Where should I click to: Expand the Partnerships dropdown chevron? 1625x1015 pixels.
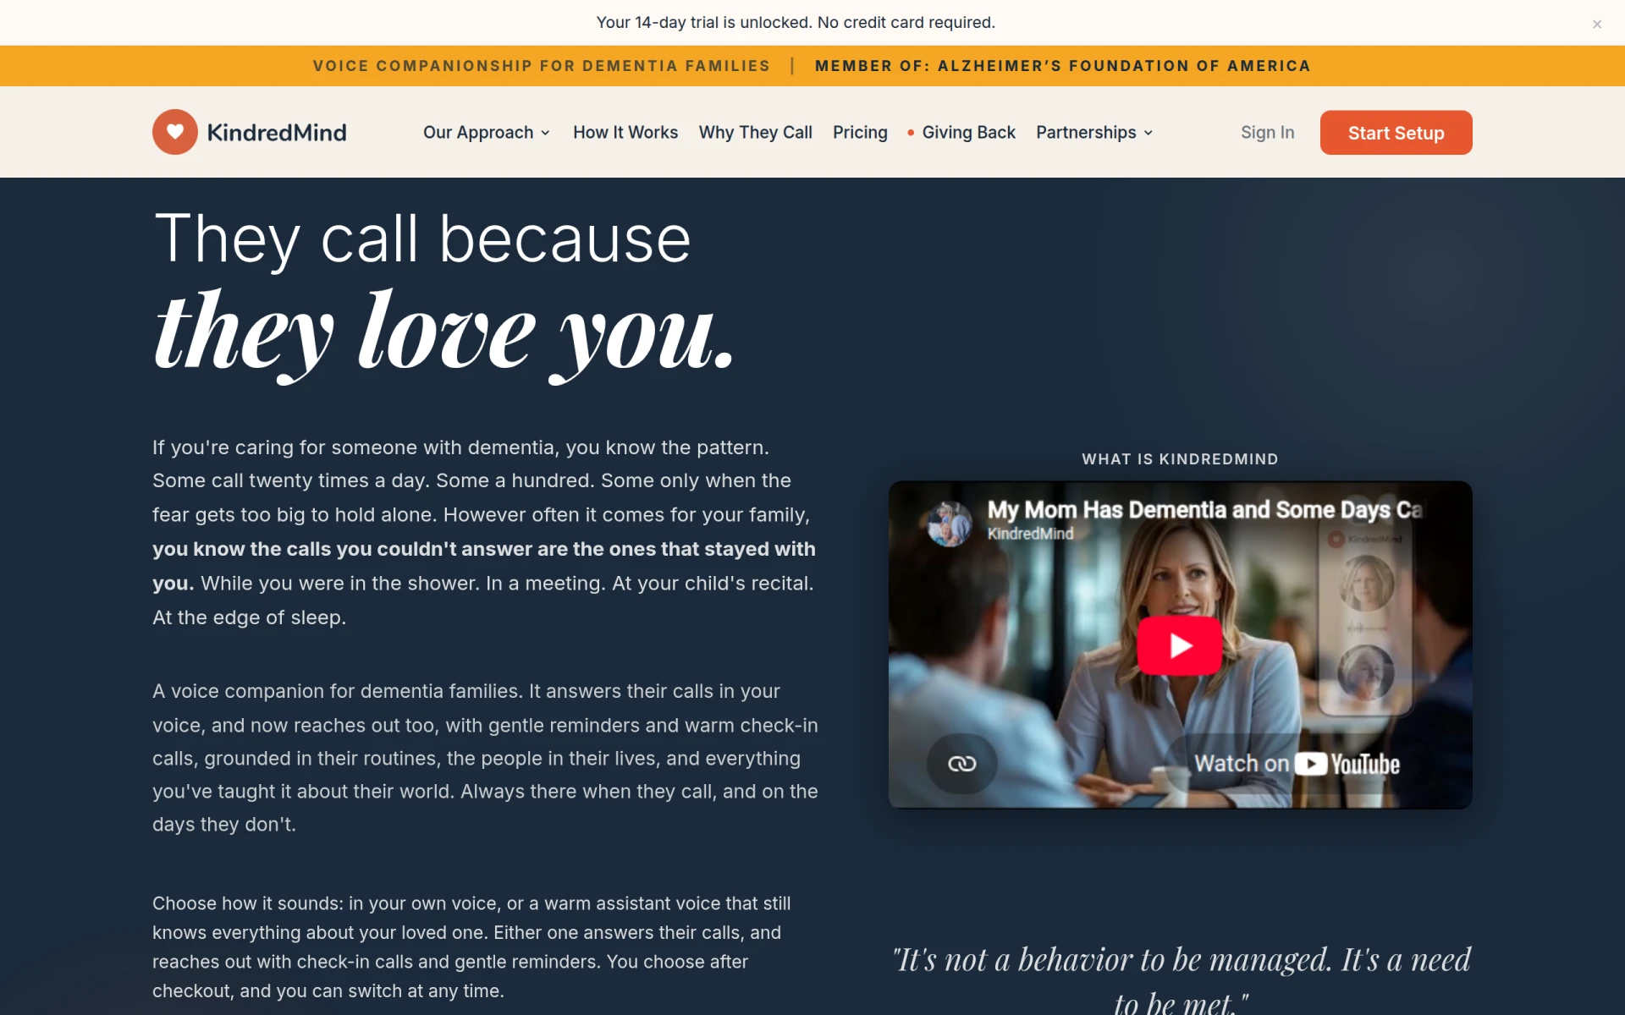(x=1149, y=133)
